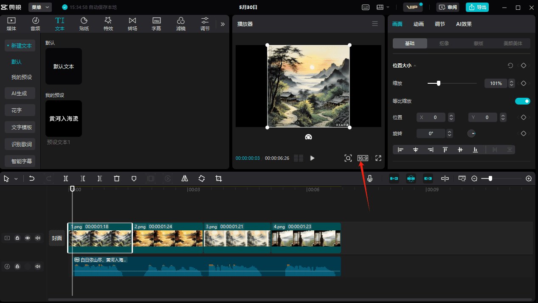Delete selected clip with trash icon

pyautogui.click(x=117, y=178)
